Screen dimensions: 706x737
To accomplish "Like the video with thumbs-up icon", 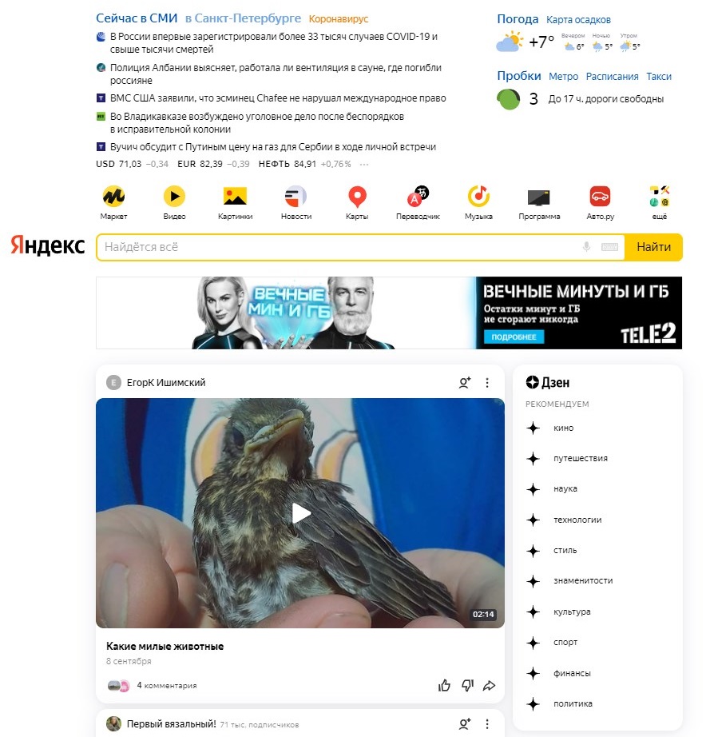I will 444,686.
